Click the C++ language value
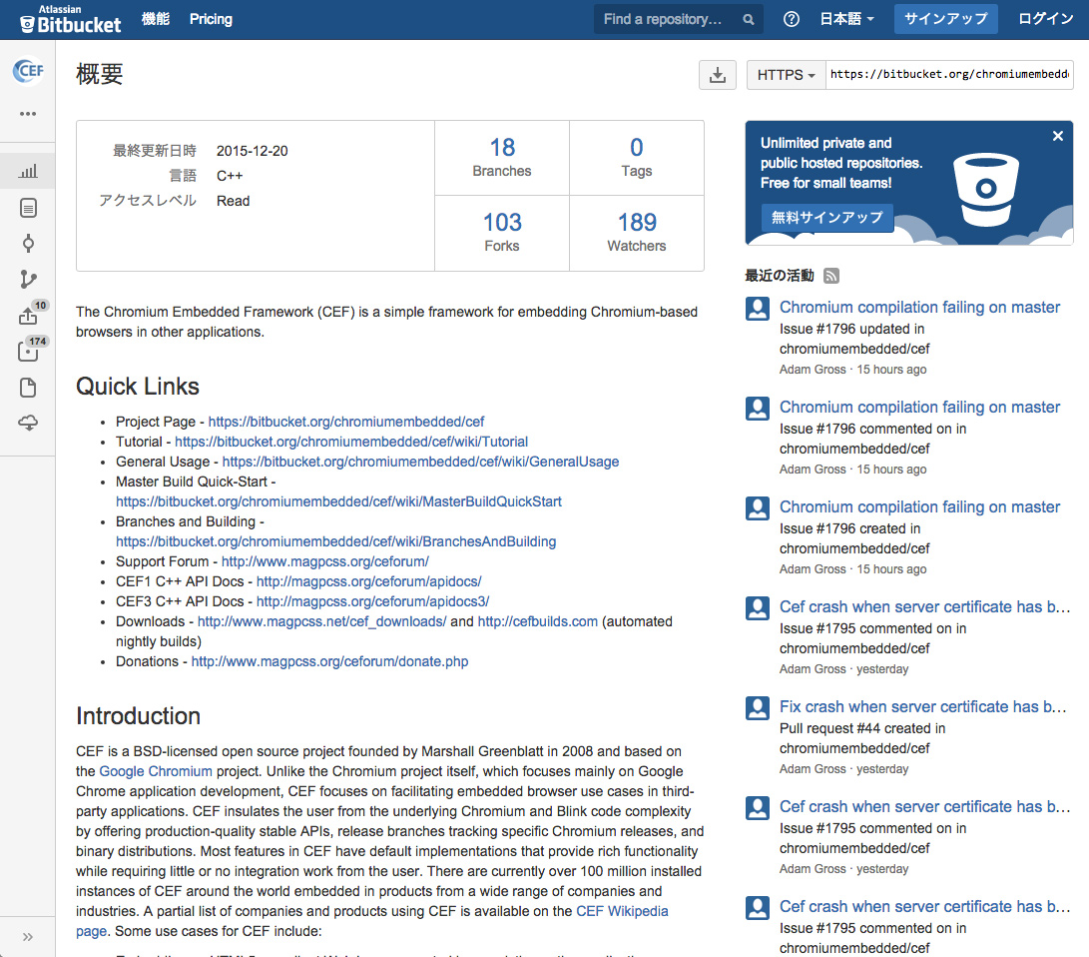 (230, 176)
